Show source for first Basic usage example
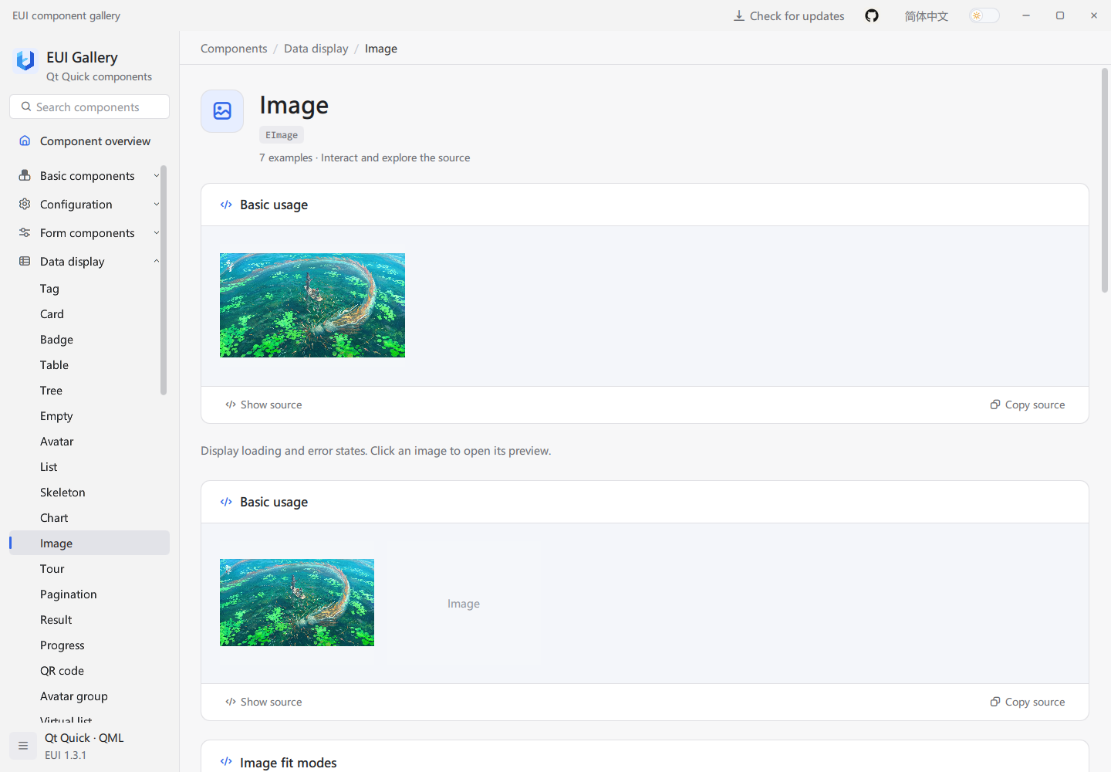The image size is (1111, 772). [x=263, y=405]
